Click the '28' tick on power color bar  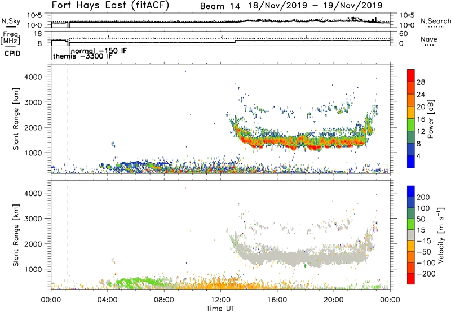point(421,82)
